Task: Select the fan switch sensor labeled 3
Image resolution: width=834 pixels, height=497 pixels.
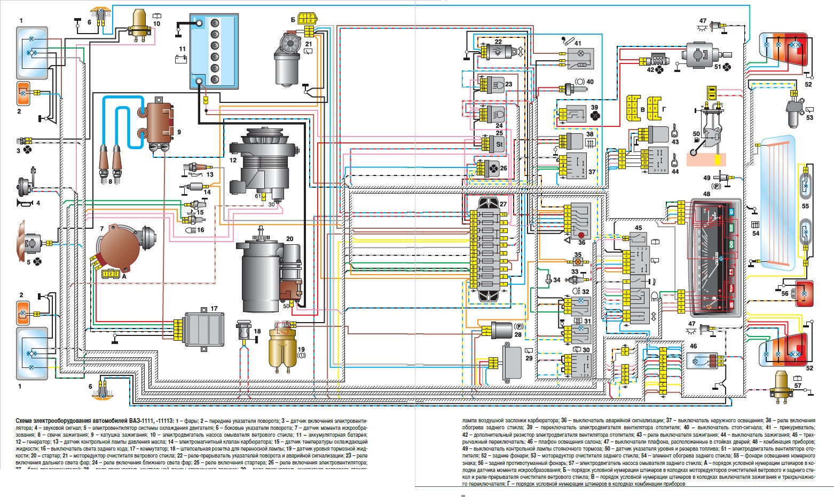Action: coord(23,141)
